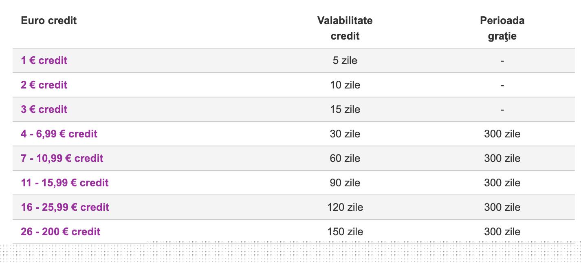Click the "1 € credit" link

point(44,60)
